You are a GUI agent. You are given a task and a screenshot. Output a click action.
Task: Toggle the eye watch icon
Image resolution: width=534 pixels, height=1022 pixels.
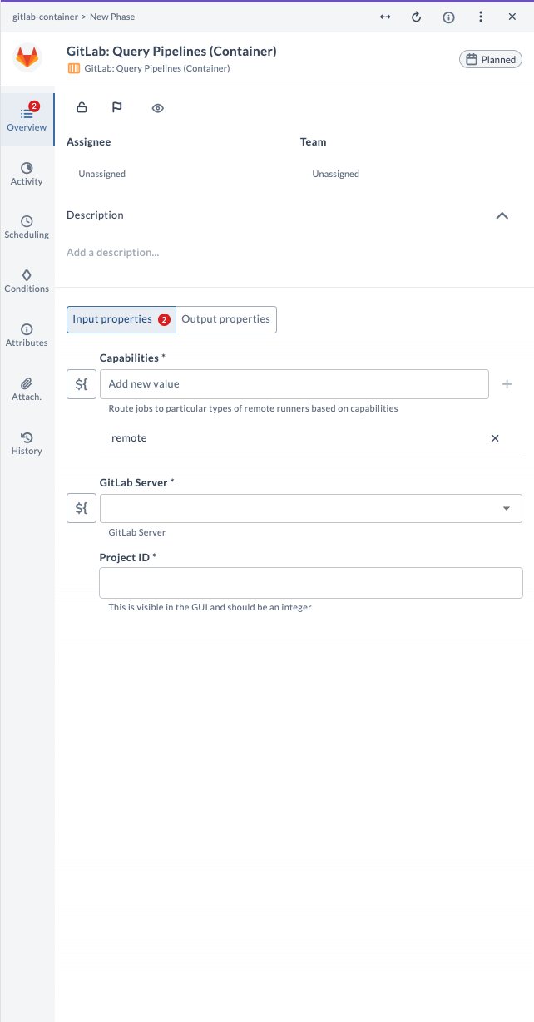pyautogui.click(x=158, y=108)
